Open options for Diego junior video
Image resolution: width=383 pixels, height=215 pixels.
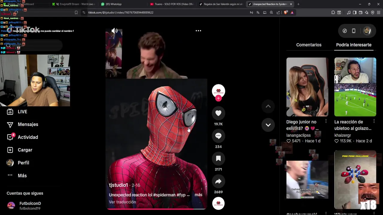click(326, 121)
